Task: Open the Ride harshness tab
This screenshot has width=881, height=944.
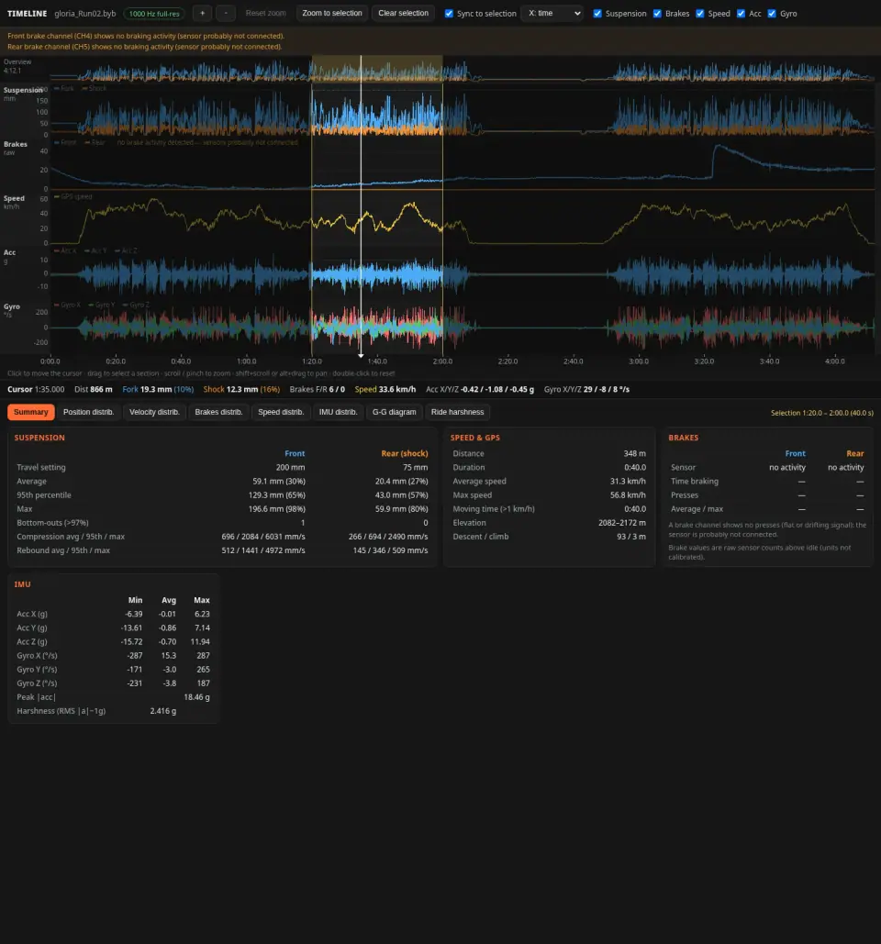Action: pyautogui.click(x=457, y=413)
